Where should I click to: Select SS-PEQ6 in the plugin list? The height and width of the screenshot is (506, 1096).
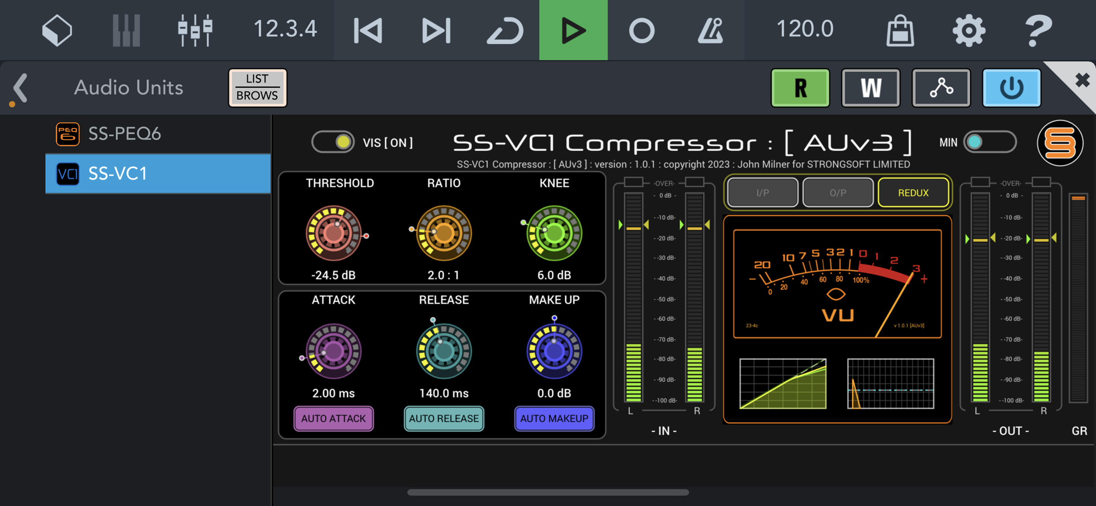(x=158, y=134)
